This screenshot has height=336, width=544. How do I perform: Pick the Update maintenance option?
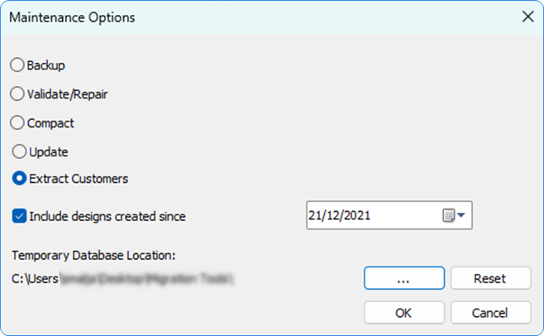pos(17,152)
